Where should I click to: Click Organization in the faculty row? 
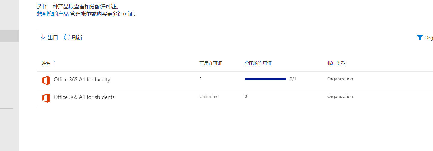click(x=340, y=79)
